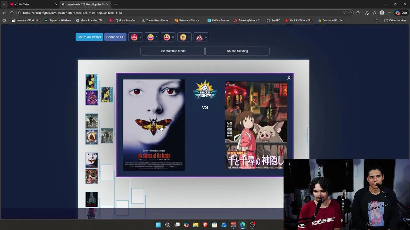The image size is (410, 230).
Task: Add this page to favorites star
Action: pyautogui.click(x=350, y=13)
